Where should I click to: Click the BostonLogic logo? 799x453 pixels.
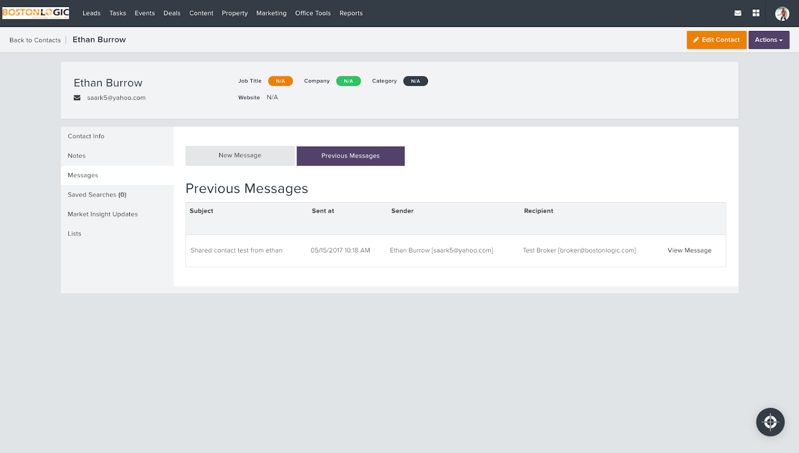(36, 13)
